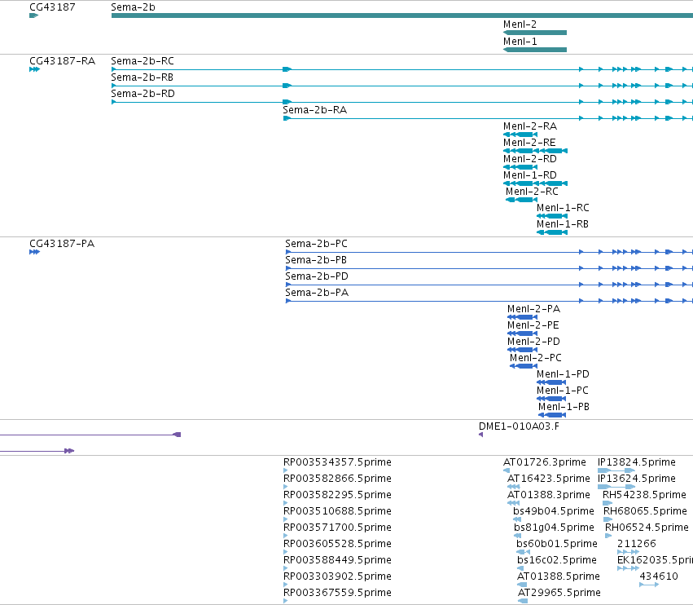Click the Menl-1-RD transcript glyph
Viewport: 693px width, 605px height.
click(x=535, y=183)
